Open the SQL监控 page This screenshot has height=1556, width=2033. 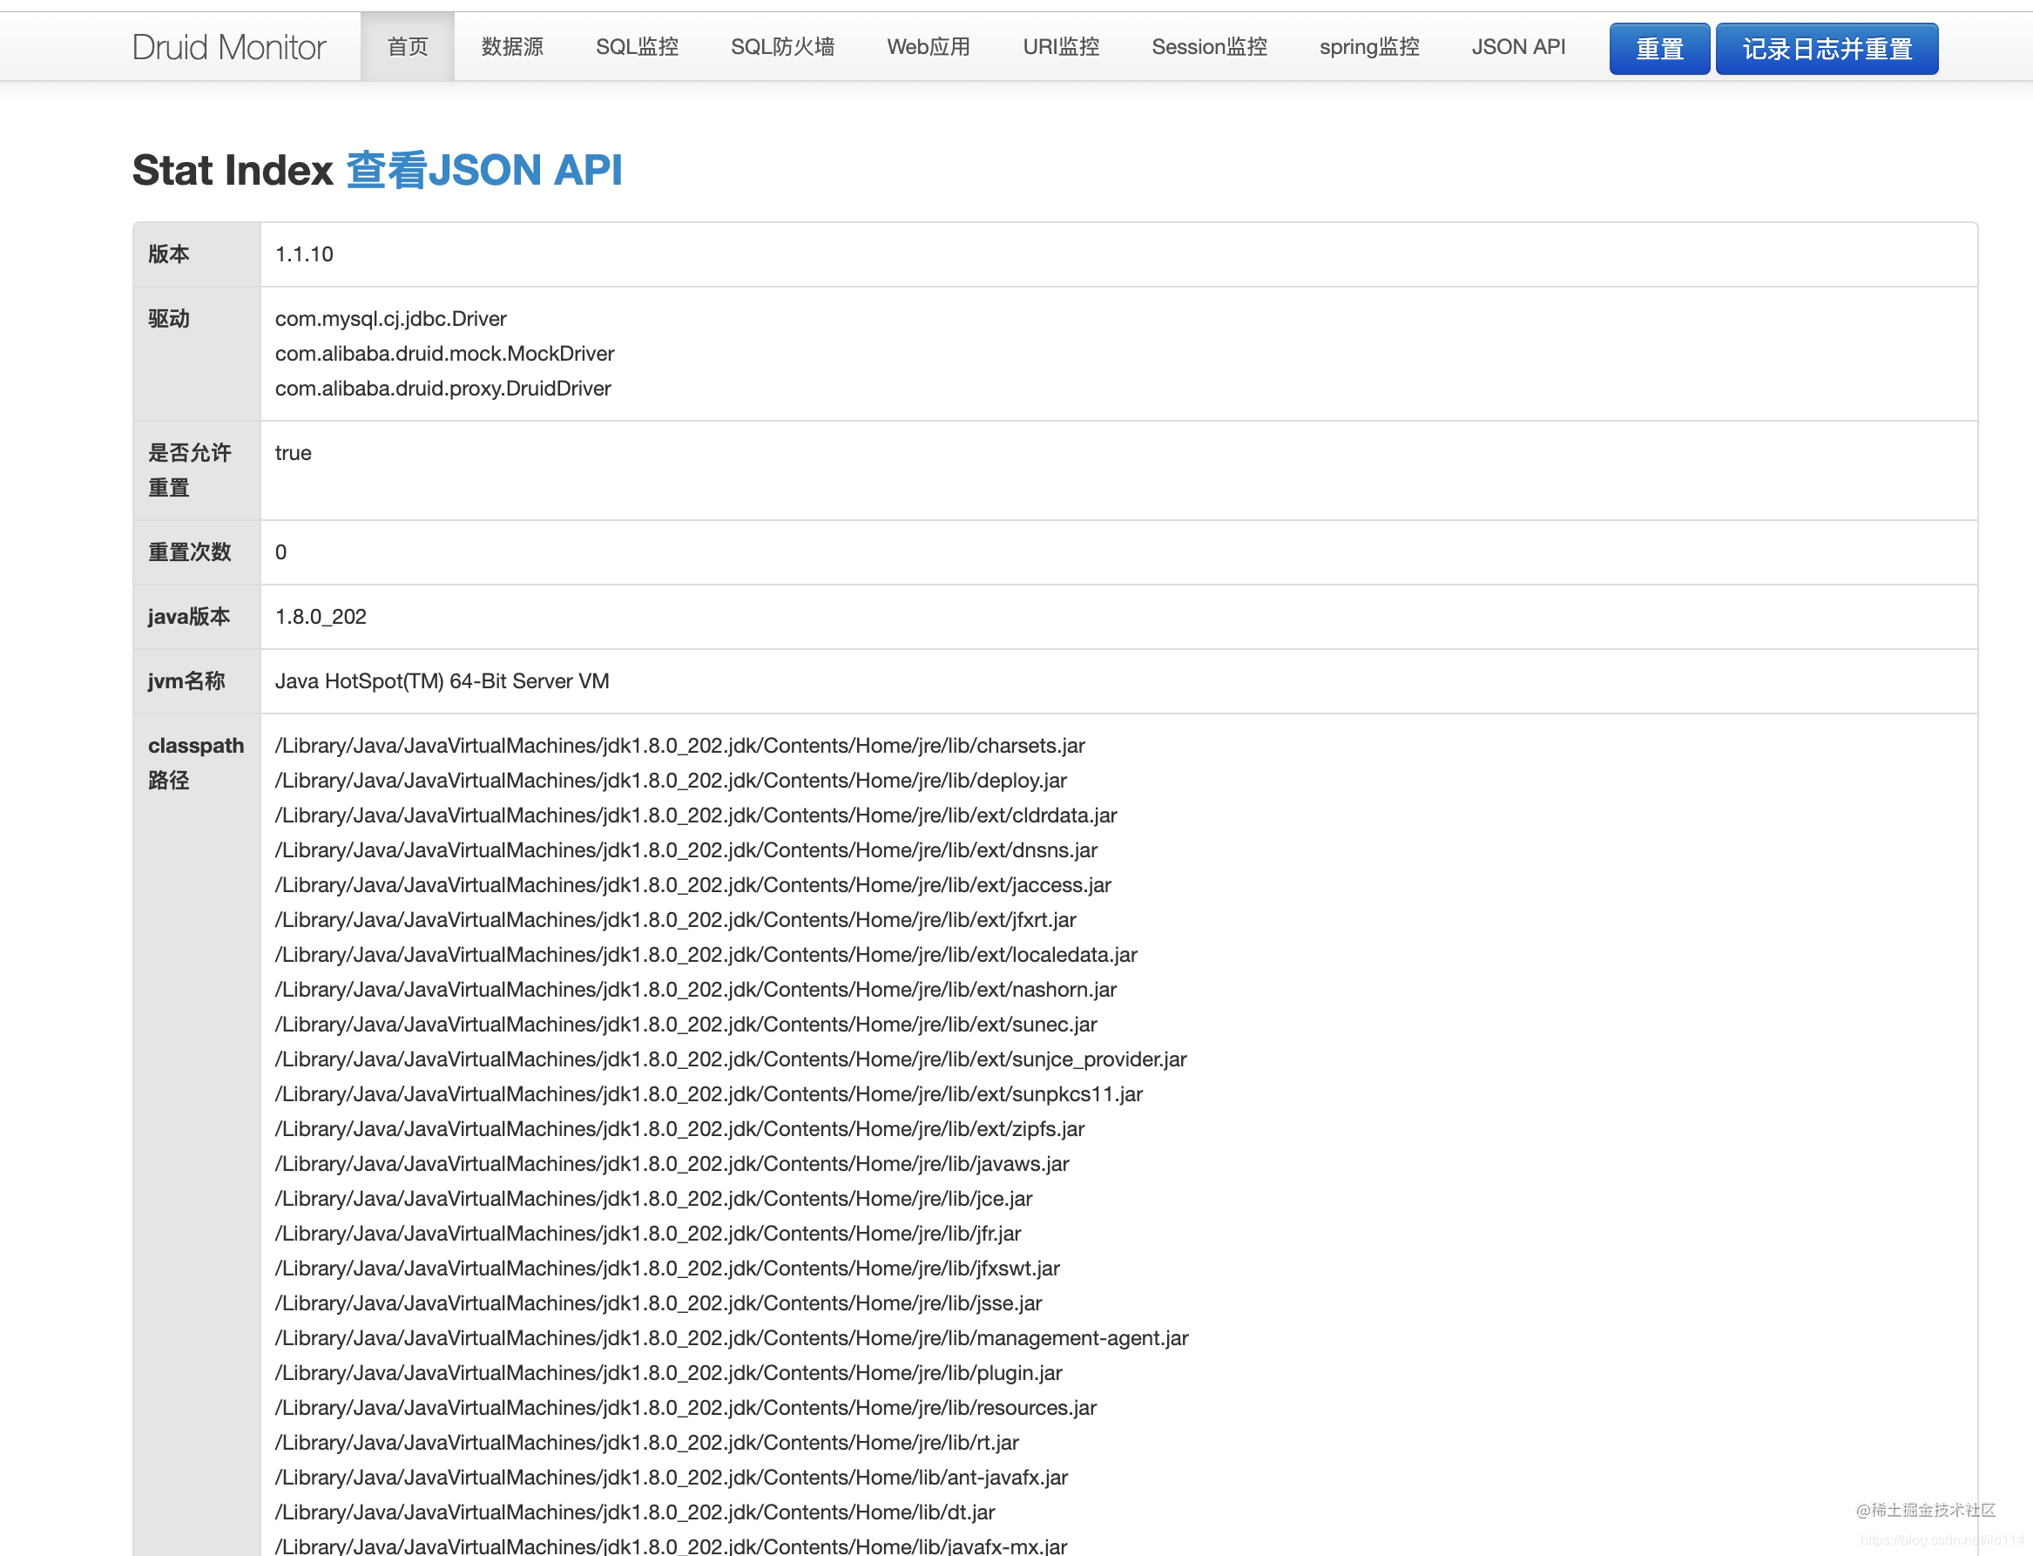[x=637, y=46]
